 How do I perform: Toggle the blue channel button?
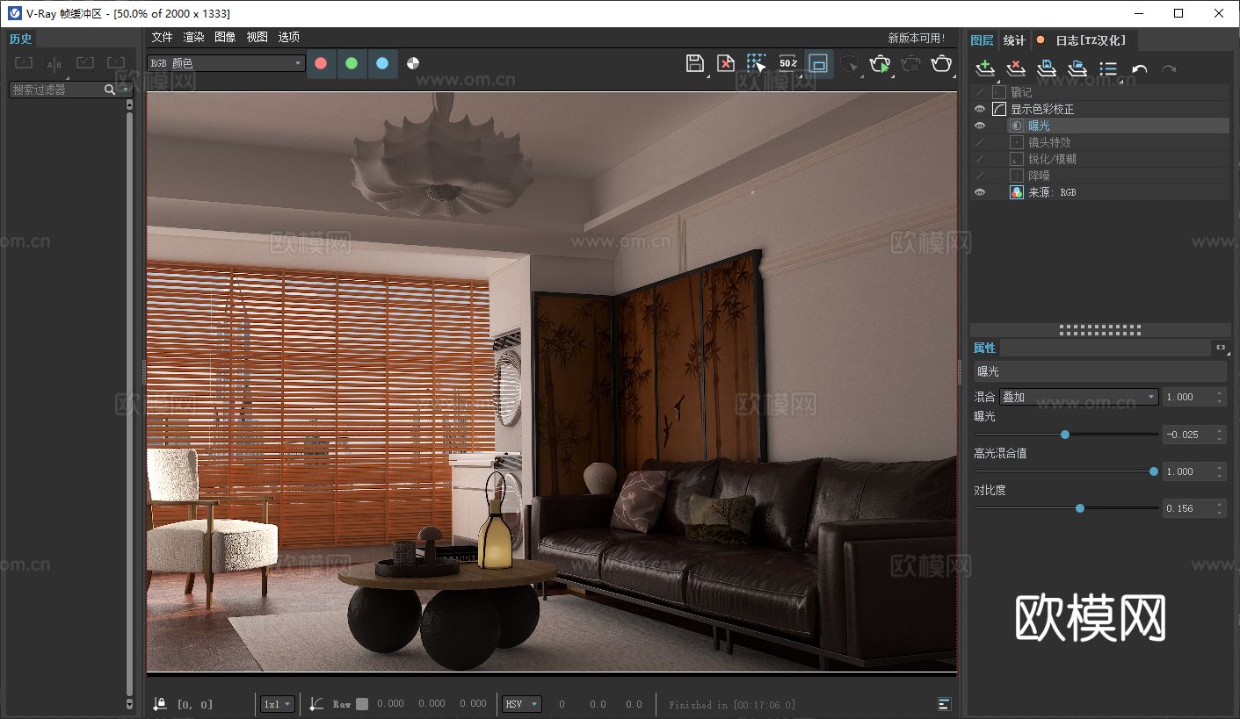click(382, 63)
